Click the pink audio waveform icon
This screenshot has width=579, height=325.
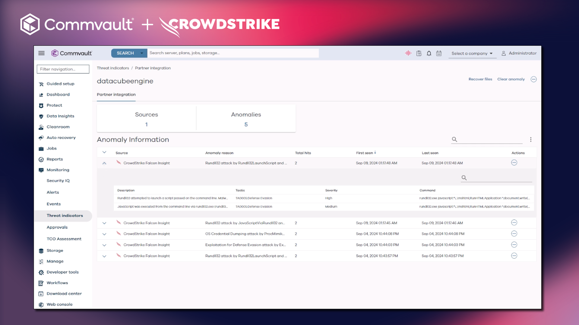[408, 53]
